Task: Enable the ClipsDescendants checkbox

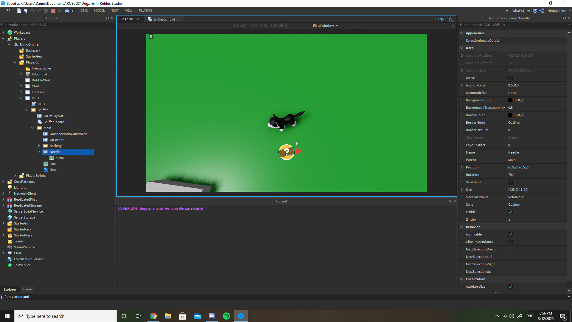Action: click(x=511, y=242)
